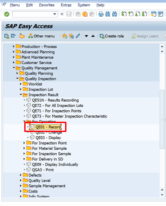The image size is (166, 206).
Task: Click the SAP Menu icon
Action: [13, 36]
